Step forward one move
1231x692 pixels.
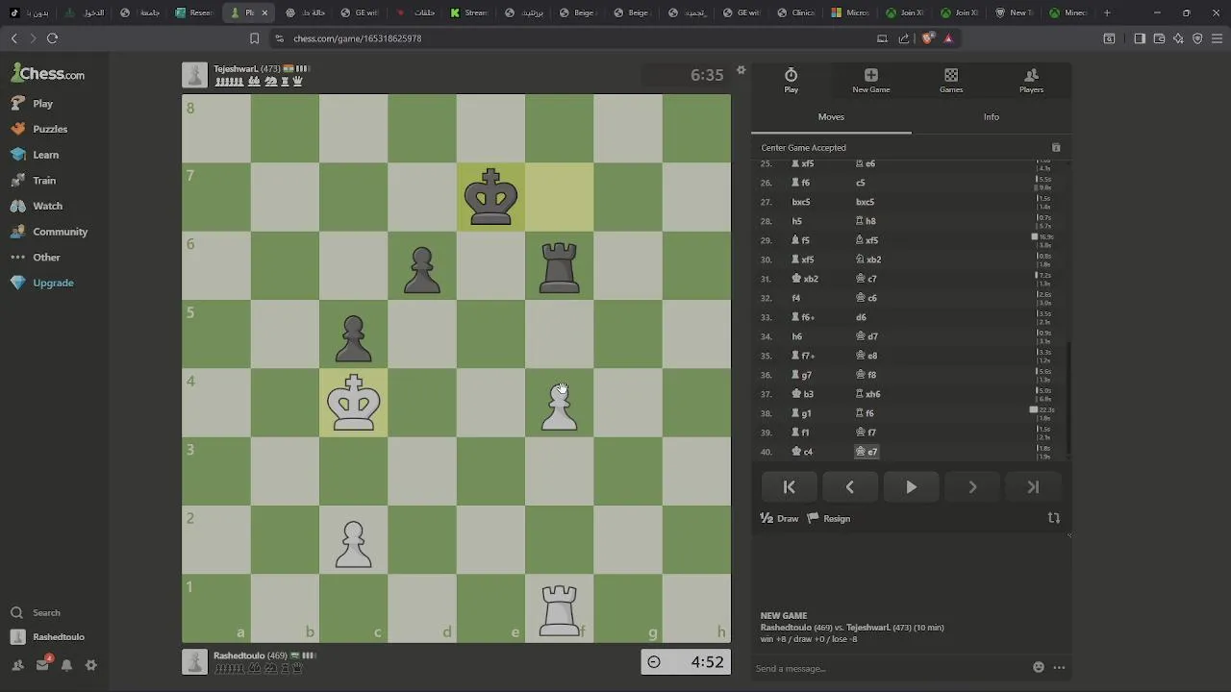[x=972, y=487]
